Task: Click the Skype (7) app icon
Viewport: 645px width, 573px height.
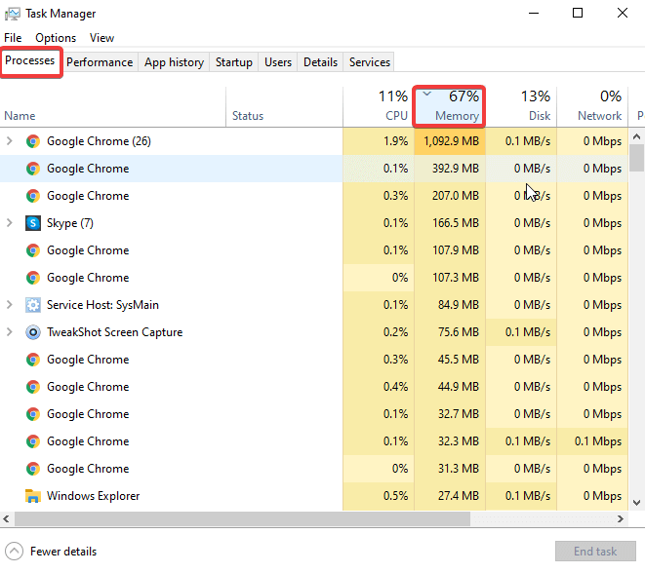Action: [33, 223]
